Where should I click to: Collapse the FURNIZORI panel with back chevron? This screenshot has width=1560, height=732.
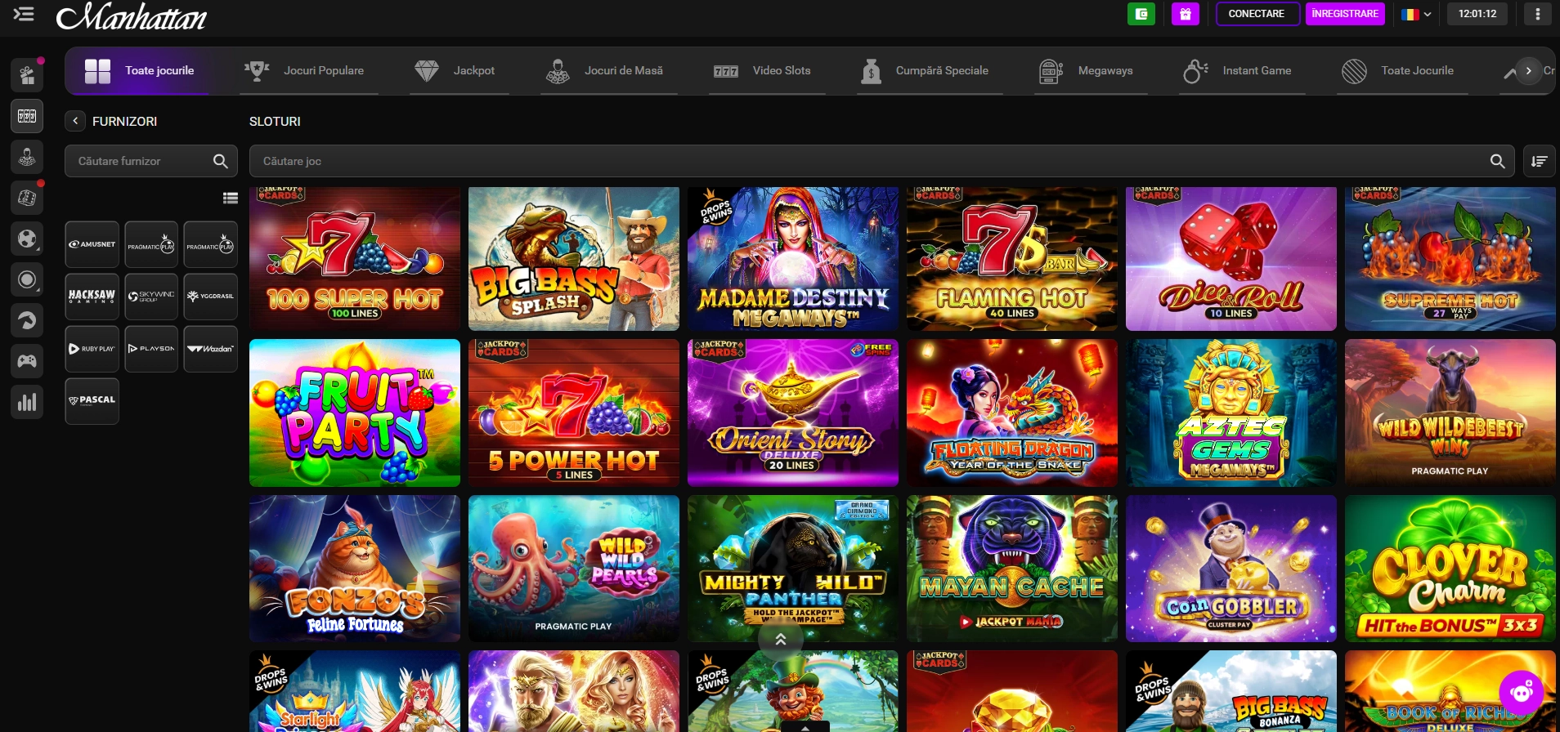coord(75,121)
